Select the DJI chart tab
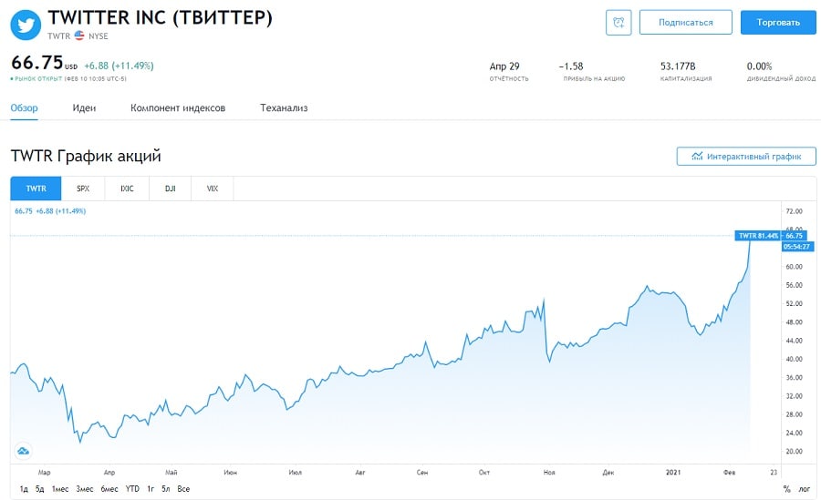This screenshot has width=821, height=500. click(171, 189)
